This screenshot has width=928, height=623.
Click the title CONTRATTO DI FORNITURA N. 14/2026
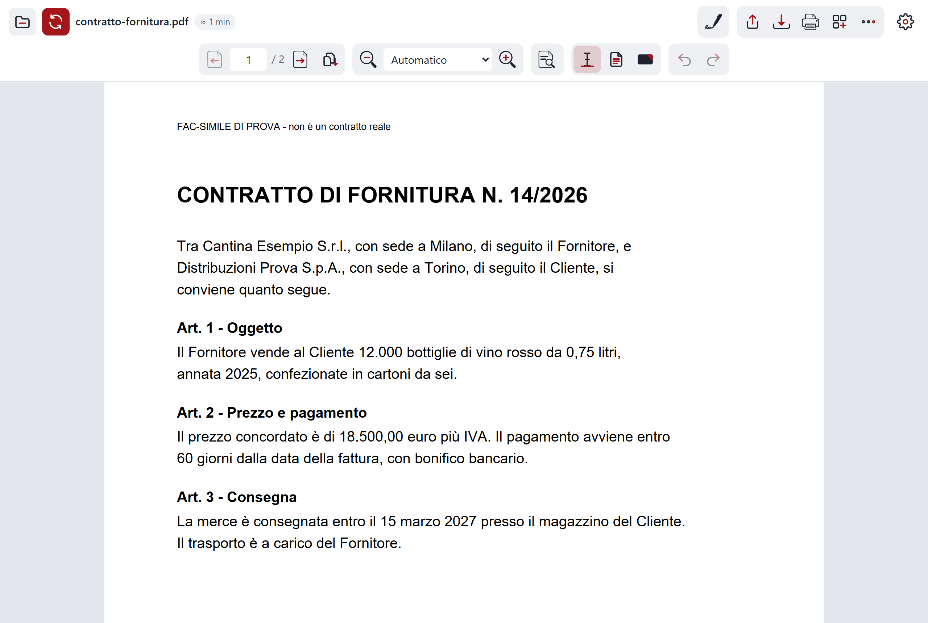tap(382, 195)
